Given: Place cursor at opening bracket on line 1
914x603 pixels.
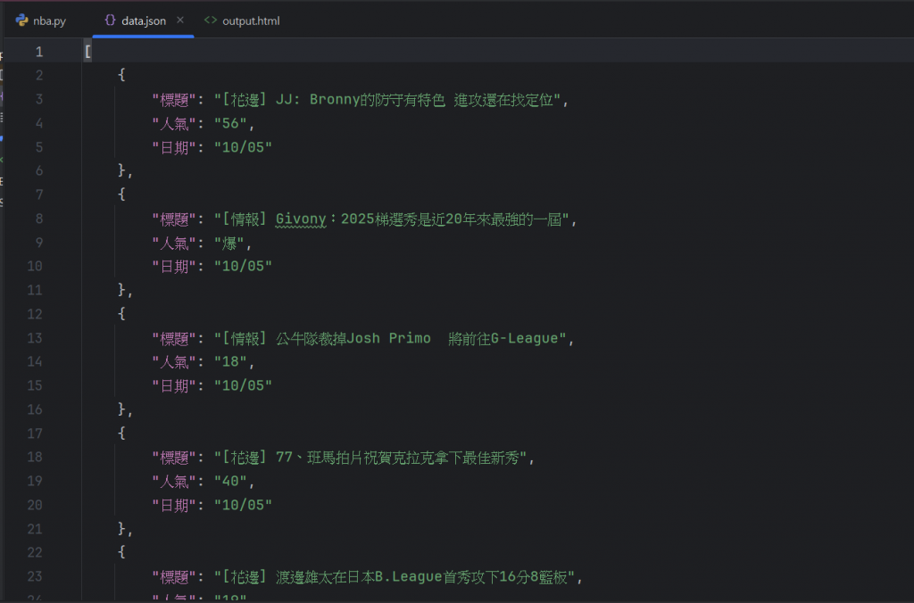Looking at the screenshot, I should [x=87, y=52].
